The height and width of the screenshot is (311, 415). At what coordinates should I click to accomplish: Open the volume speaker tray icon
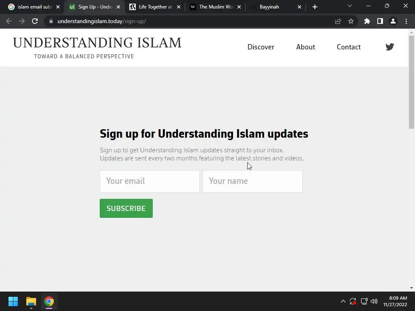pyautogui.click(x=374, y=301)
